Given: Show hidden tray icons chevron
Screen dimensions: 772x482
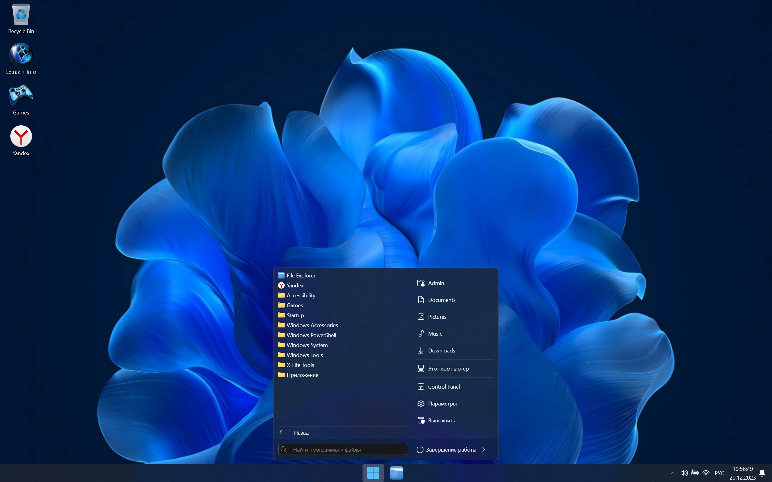Looking at the screenshot, I should [673, 473].
